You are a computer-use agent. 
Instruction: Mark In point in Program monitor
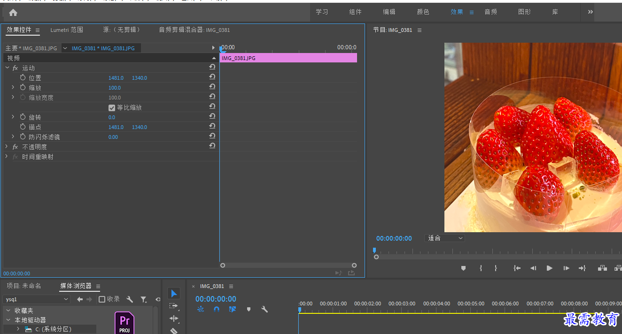click(481, 268)
